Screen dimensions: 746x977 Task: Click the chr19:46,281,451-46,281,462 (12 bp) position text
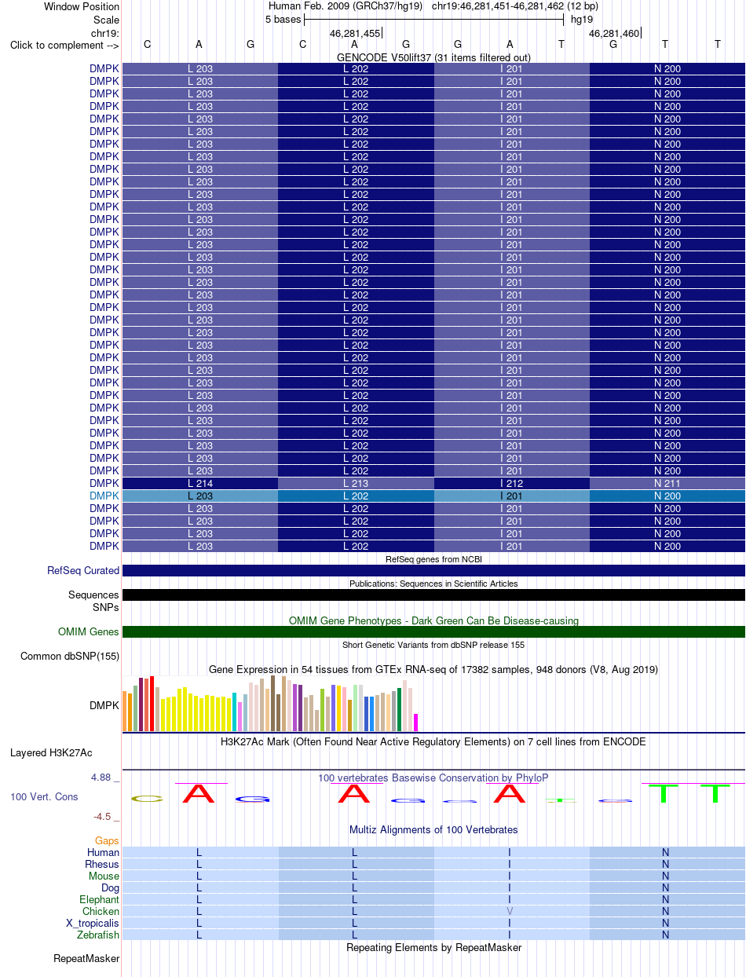point(514,5)
